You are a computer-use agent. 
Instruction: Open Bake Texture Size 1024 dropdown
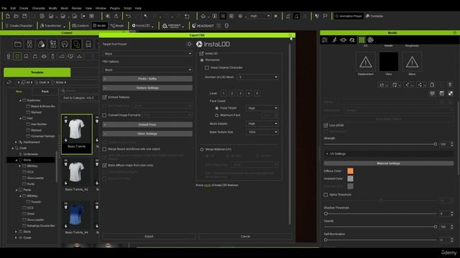[x=262, y=132]
